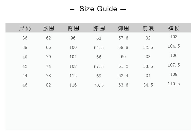Image resolution: width=196 pixels, height=139 pixels.
Task: Click the 尺码 column header
Action: click(x=25, y=28)
